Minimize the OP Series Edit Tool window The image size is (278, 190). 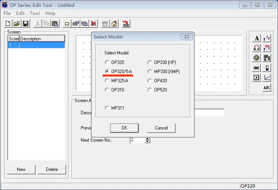(x=245, y=5)
